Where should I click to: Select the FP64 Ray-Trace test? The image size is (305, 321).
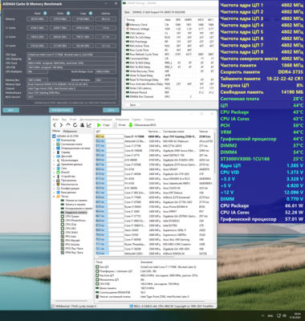point(74,253)
